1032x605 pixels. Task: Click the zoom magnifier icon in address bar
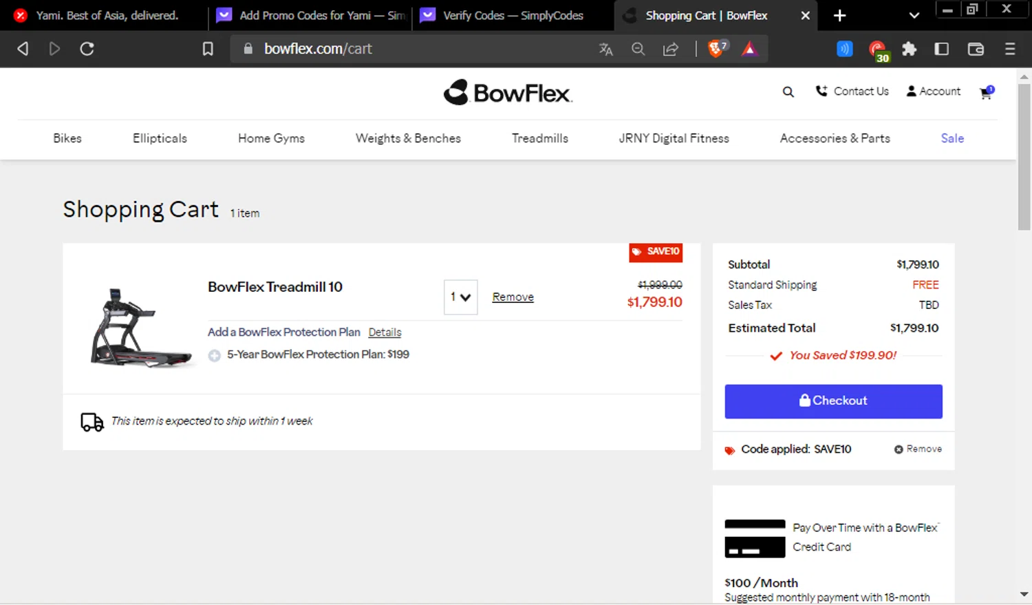[638, 49]
